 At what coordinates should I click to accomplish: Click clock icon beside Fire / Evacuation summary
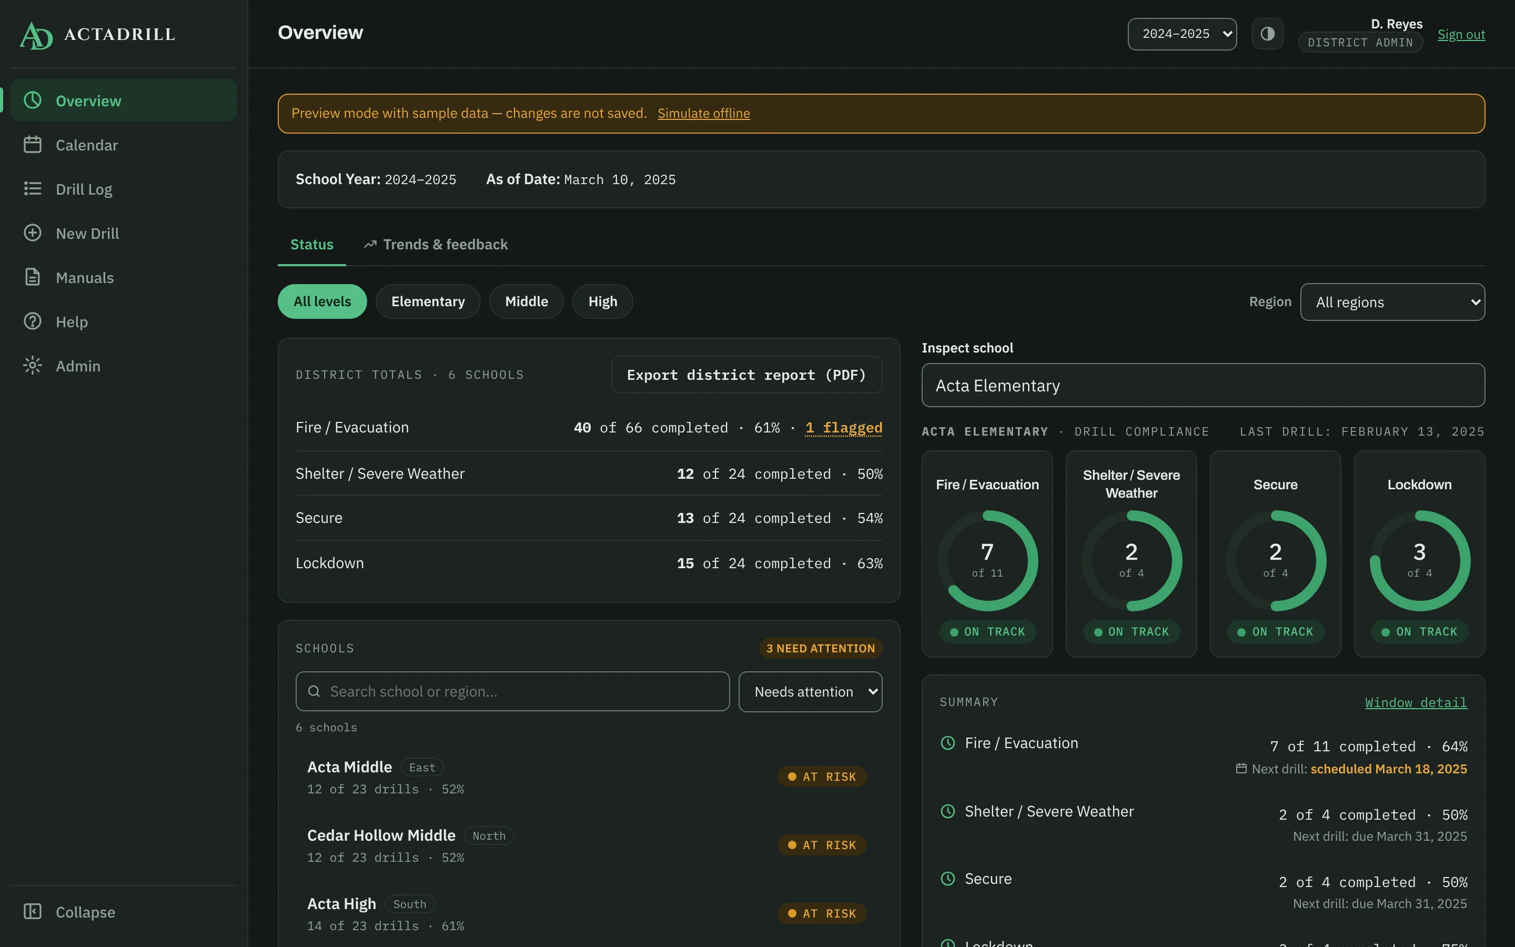click(x=948, y=743)
